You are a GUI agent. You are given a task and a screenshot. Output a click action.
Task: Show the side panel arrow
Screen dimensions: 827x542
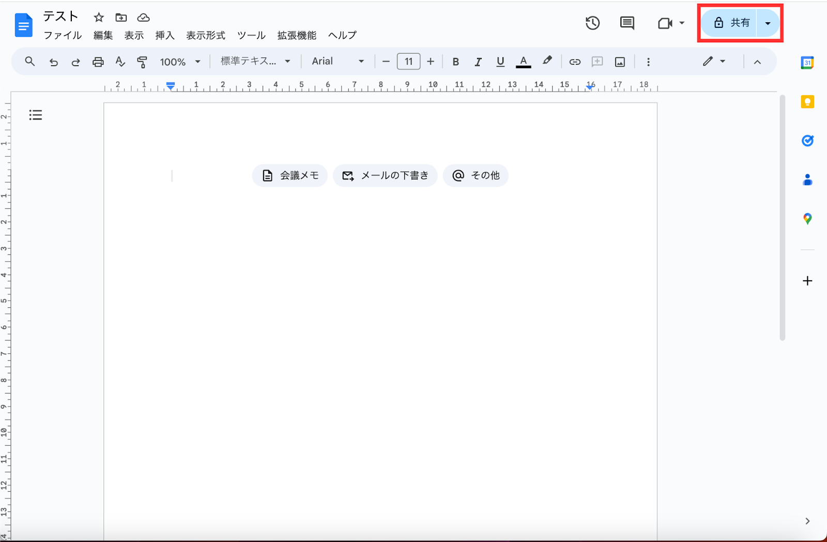807,521
